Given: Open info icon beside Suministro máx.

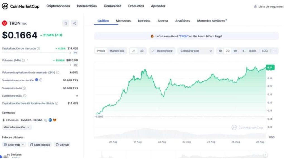Looking at the screenshot, I should 25,96.
